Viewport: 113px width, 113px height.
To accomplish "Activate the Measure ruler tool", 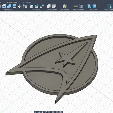I will click(76, 6).
